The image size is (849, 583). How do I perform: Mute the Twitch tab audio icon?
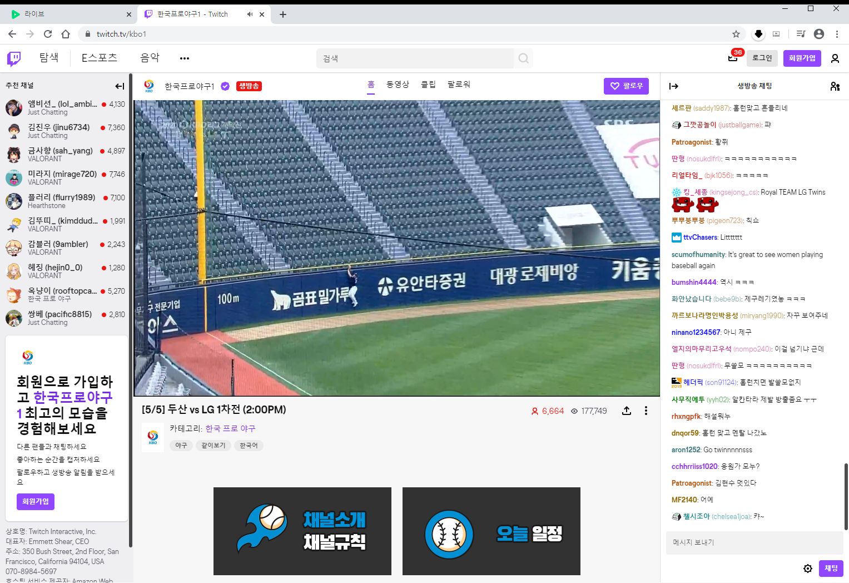pos(250,14)
